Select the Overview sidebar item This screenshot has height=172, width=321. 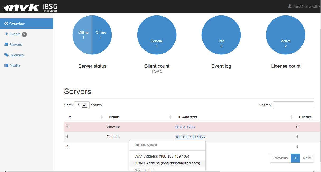point(26,24)
